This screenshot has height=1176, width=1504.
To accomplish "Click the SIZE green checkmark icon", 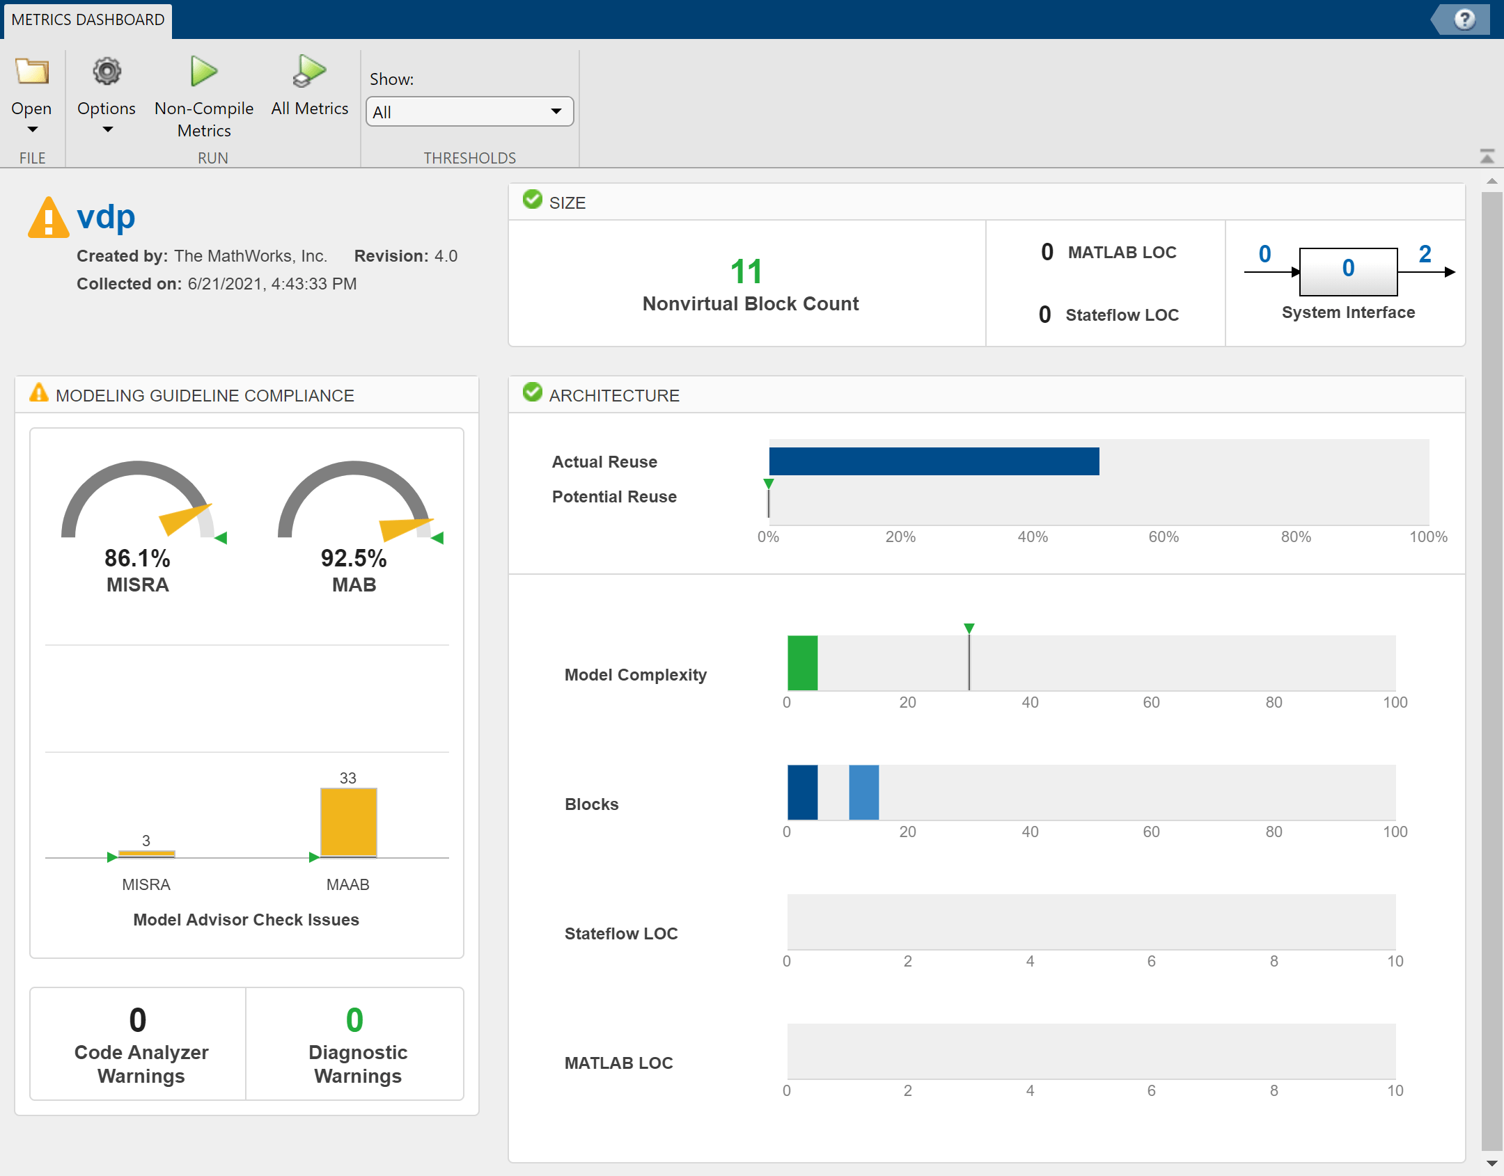I will pos(533,200).
